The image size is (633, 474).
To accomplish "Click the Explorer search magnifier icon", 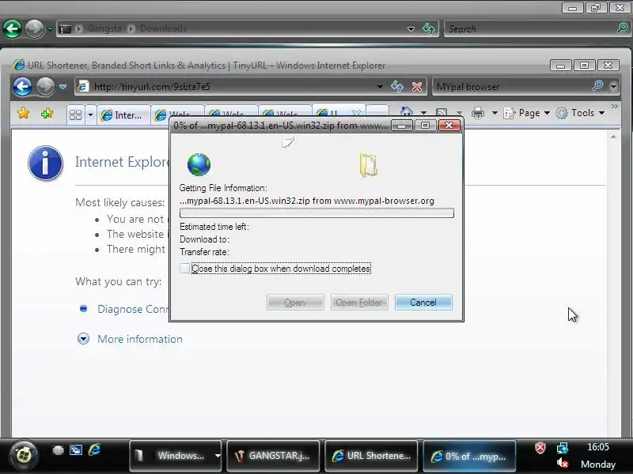I will (623, 28).
